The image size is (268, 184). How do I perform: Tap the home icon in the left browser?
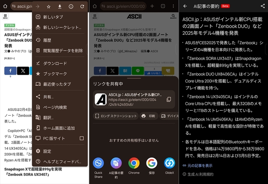[x=5, y=6]
